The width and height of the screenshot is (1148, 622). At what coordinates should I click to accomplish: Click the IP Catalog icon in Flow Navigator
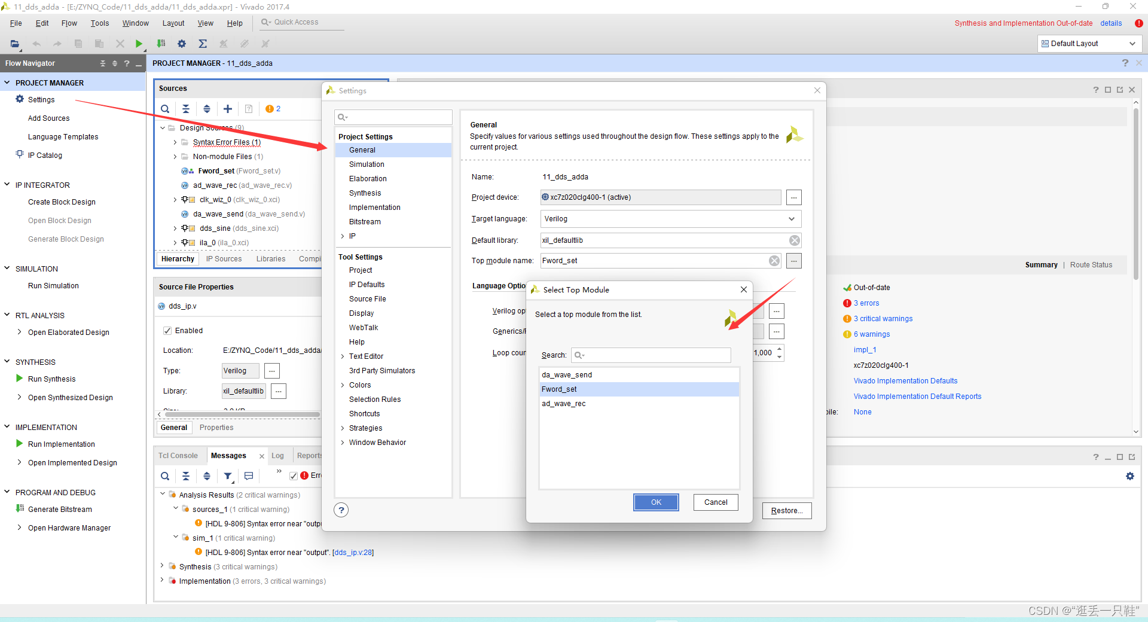[x=20, y=154]
